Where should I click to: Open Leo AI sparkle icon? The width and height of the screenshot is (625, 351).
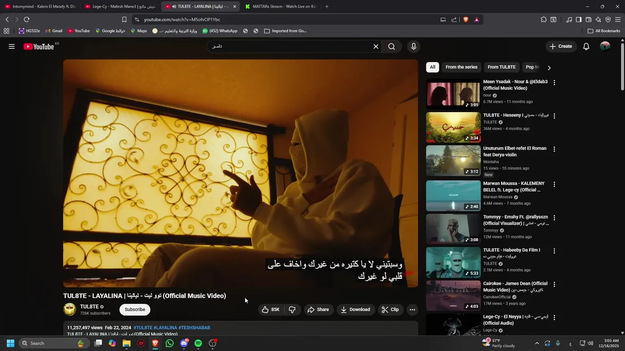click(x=598, y=19)
